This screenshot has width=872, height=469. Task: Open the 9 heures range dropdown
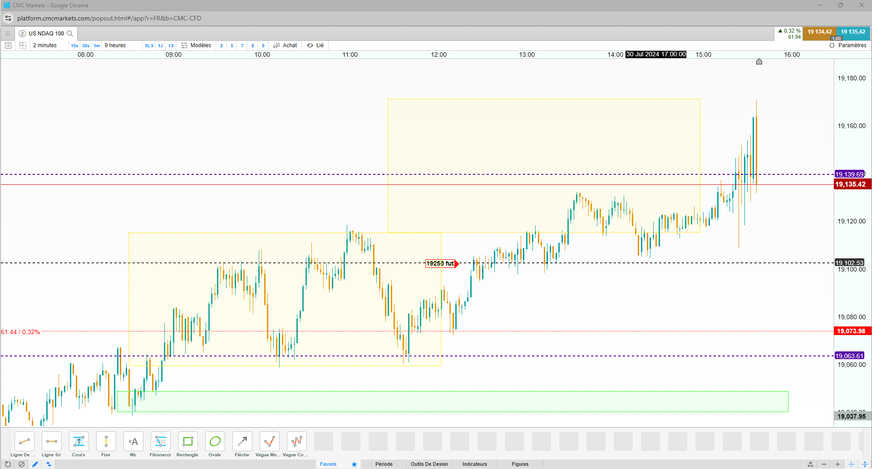(x=115, y=45)
